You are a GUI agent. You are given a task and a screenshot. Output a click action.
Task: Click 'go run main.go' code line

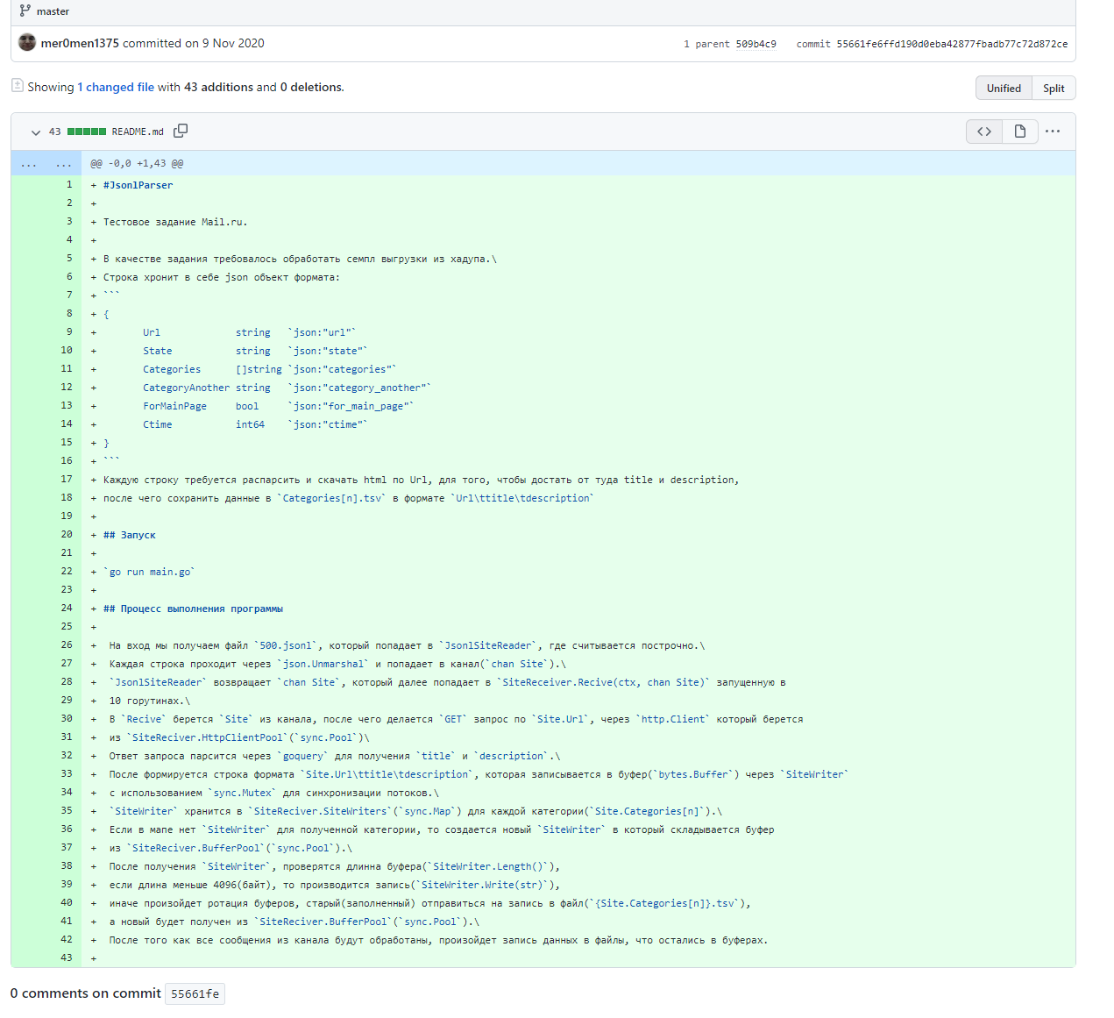(x=149, y=572)
